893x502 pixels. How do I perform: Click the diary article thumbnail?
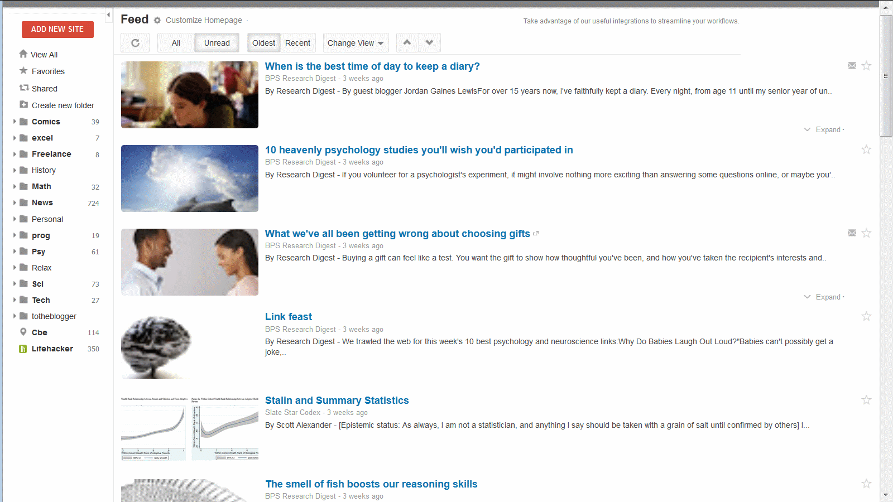pos(190,95)
